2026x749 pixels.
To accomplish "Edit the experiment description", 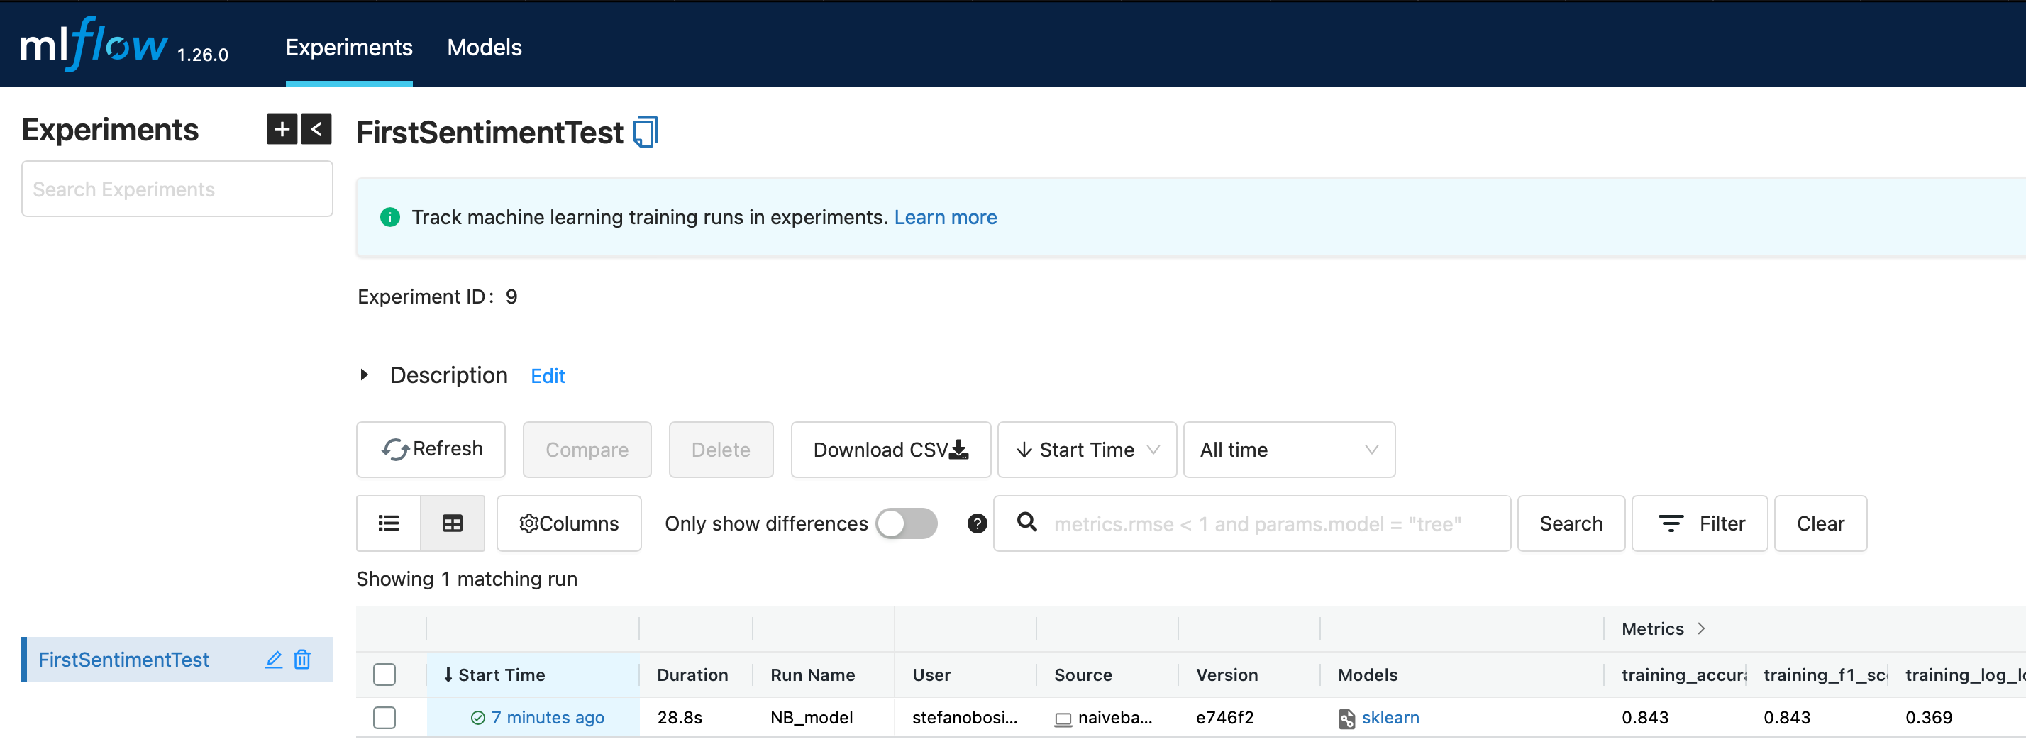I will point(548,376).
